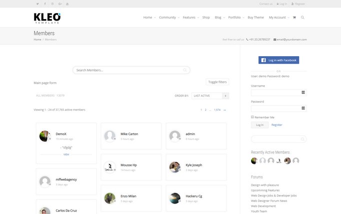Open Mousse Hp avatar
The width and height of the screenshot is (341, 214).
[110, 167]
